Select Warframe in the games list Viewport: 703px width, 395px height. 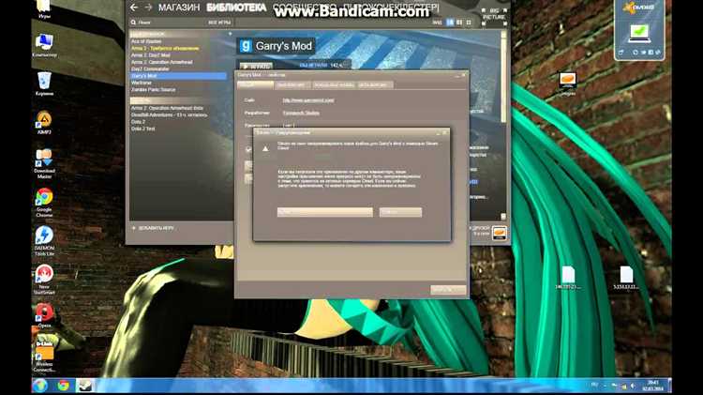point(142,83)
